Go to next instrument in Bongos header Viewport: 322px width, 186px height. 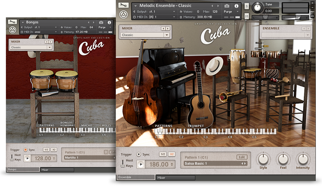pos(94,22)
